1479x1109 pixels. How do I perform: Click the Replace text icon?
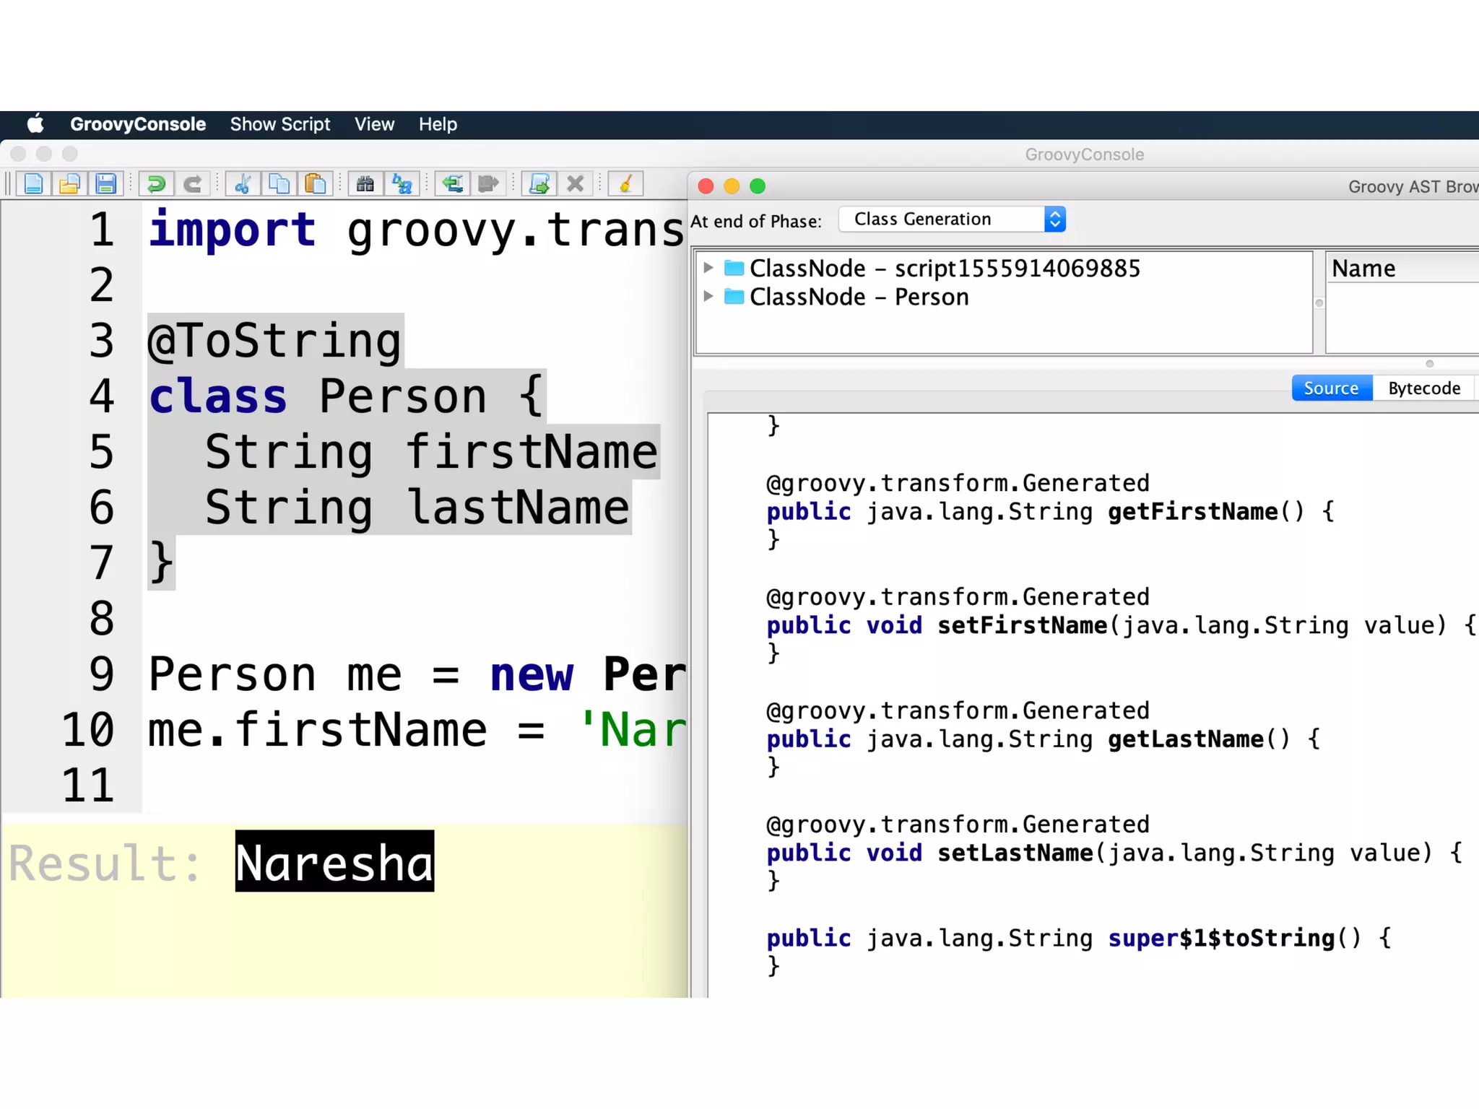(x=402, y=184)
